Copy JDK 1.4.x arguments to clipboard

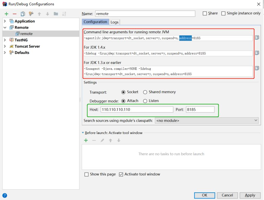[257, 53]
